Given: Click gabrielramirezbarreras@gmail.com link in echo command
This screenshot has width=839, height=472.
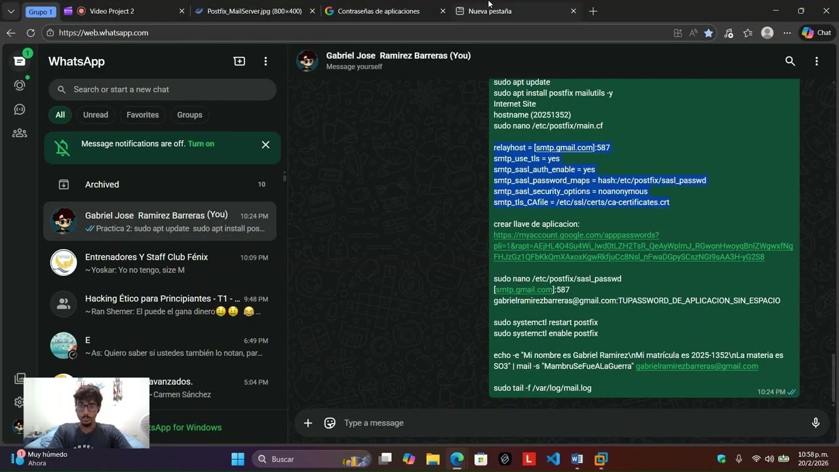Looking at the screenshot, I should click(697, 366).
